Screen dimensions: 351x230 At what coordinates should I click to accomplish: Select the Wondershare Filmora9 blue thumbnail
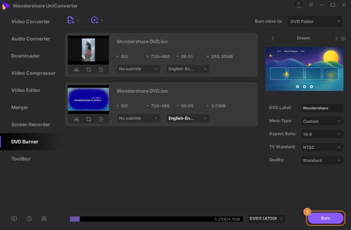click(x=88, y=99)
